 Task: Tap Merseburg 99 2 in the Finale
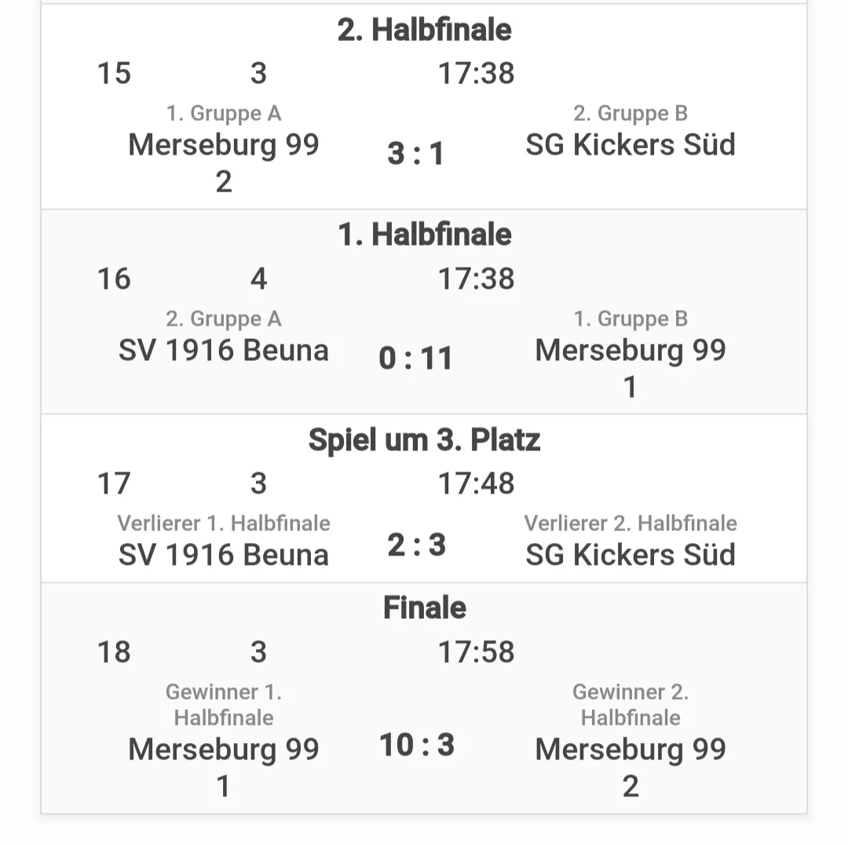point(630,767)
